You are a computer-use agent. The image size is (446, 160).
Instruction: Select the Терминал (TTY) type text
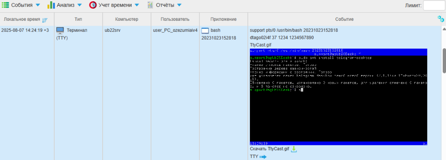click(72, 34)
